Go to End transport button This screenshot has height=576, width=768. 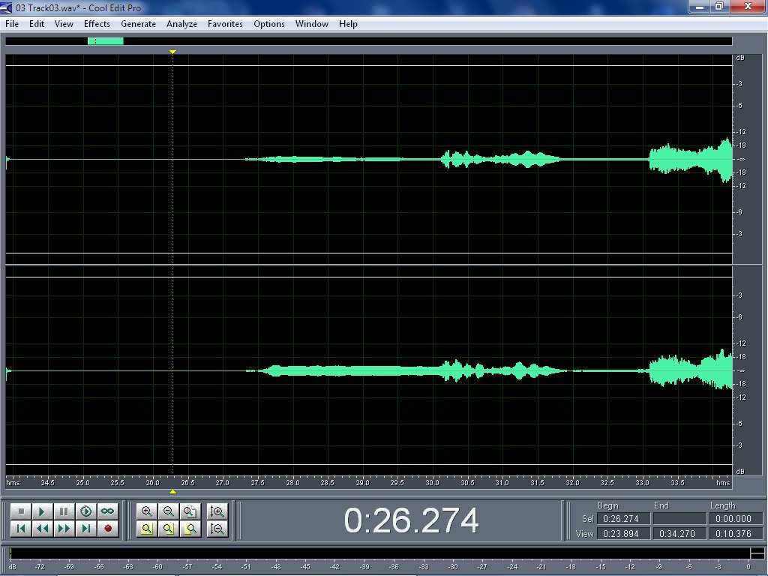(85, 529)
